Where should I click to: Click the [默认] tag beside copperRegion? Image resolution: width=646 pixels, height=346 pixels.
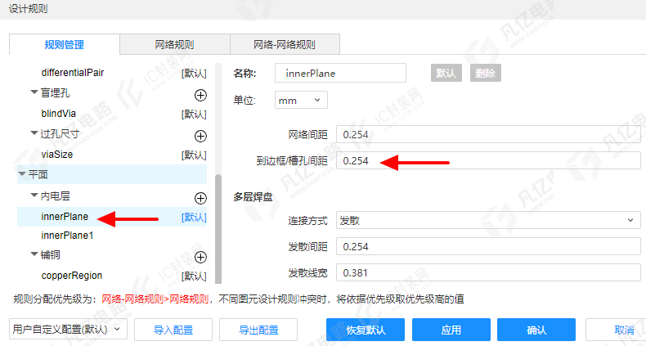point(194,276)
